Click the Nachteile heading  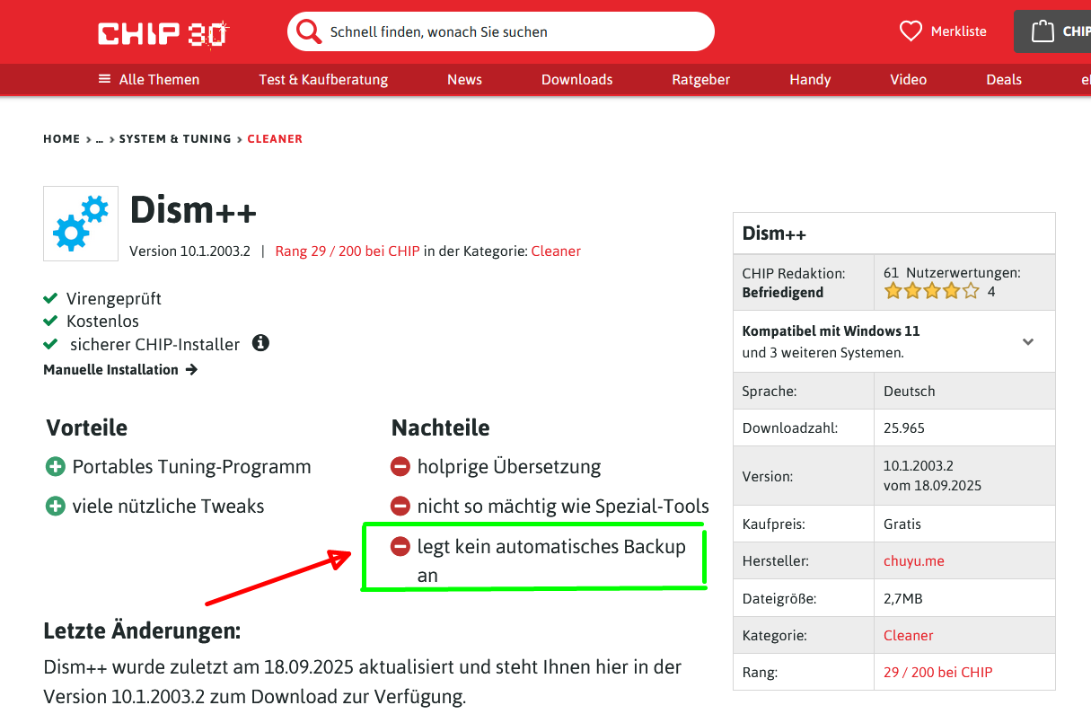[x=441, y=428]
